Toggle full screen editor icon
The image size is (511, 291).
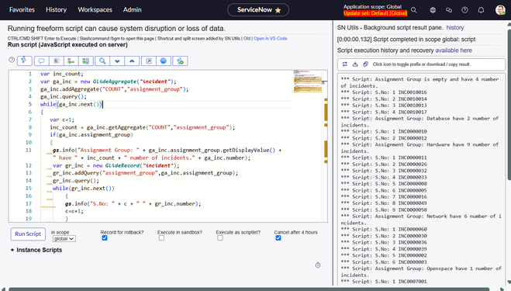click(149, 61)
